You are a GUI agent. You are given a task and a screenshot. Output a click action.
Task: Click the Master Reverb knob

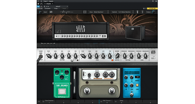point(117,55)
